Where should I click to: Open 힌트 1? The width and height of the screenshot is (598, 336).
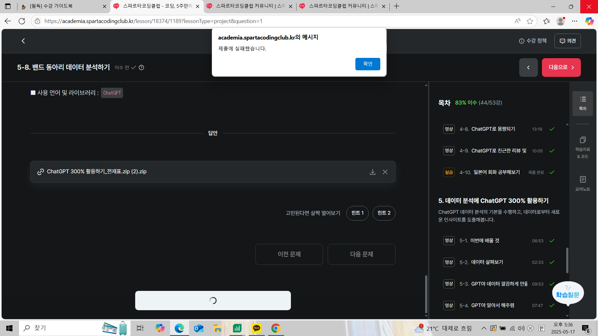click(357, 213)
